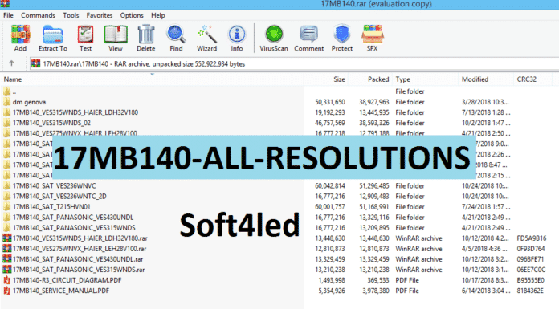Sort by Type column header
The height and width of the screenshot is (309, 559).
click(x=425, y=79)
